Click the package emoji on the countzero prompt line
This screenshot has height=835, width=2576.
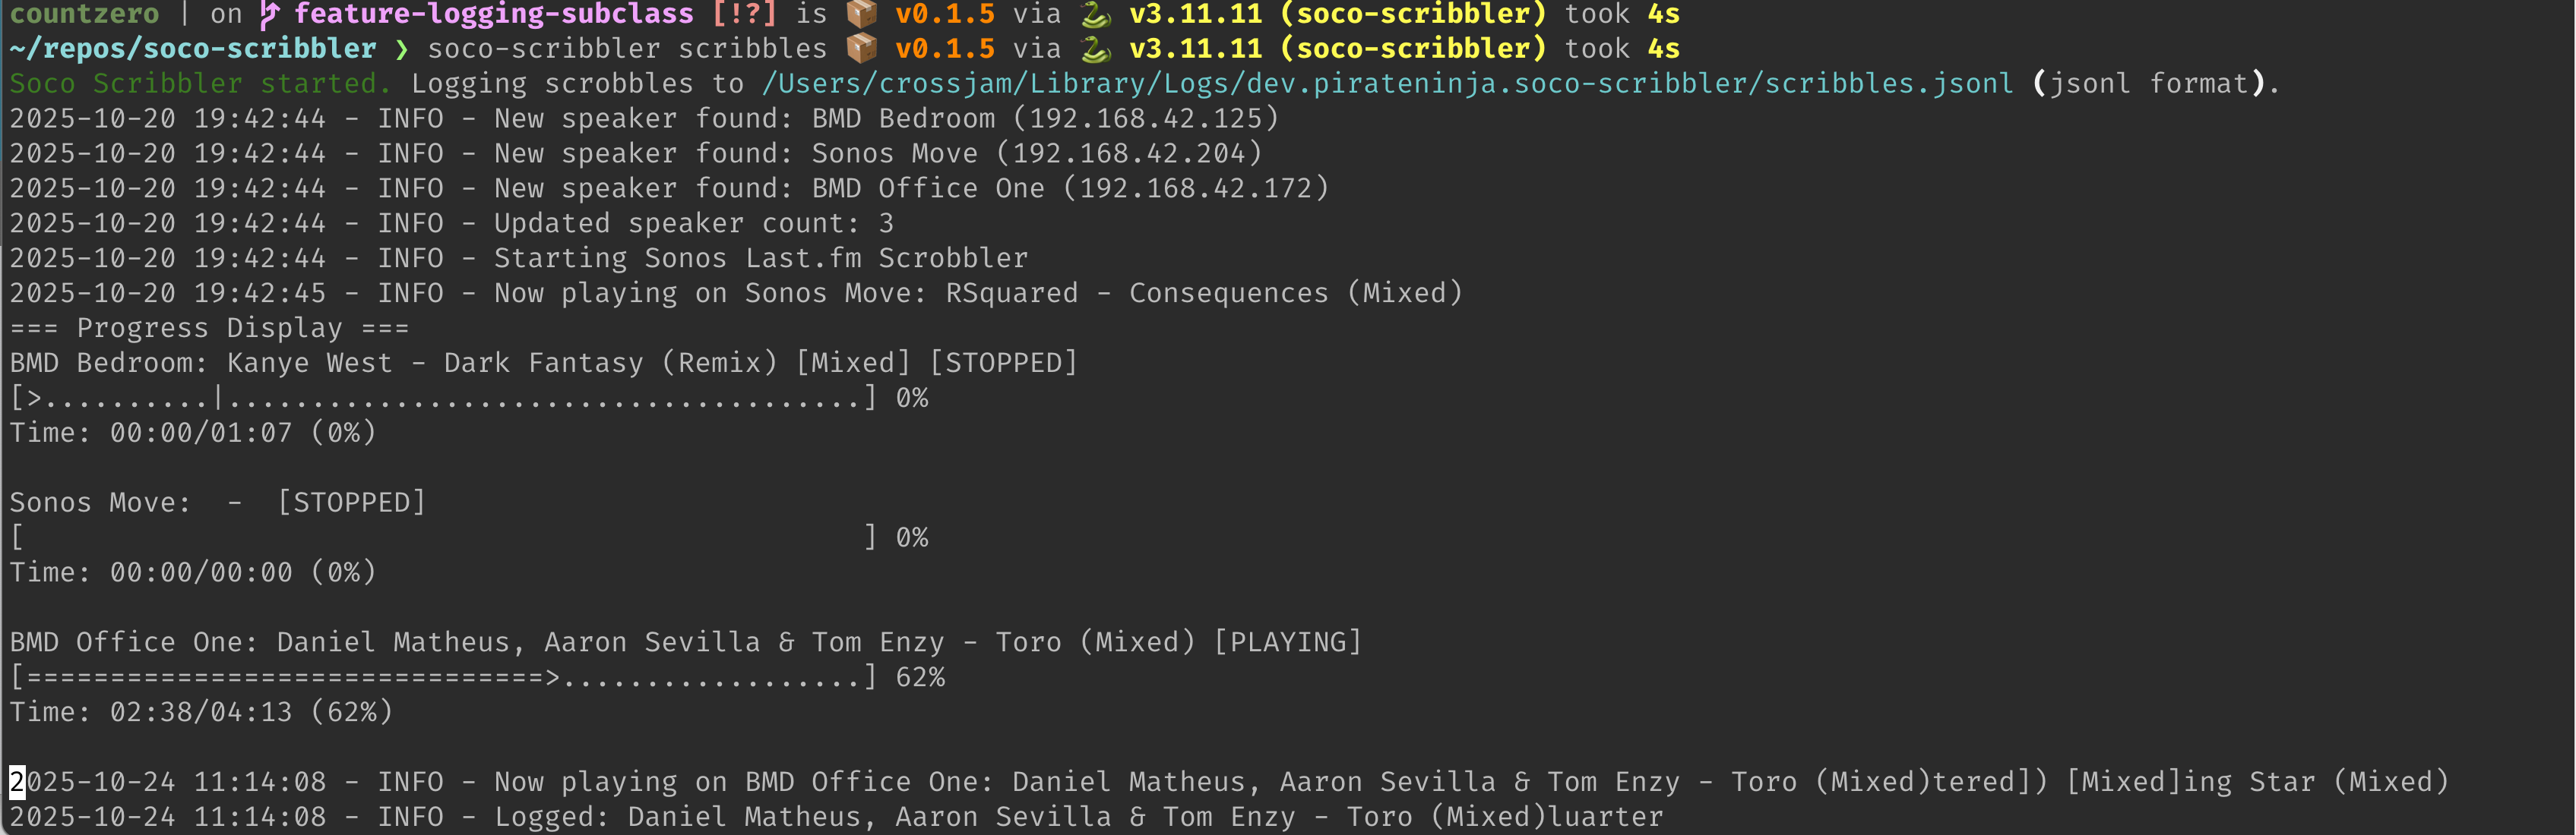[861, 14]
